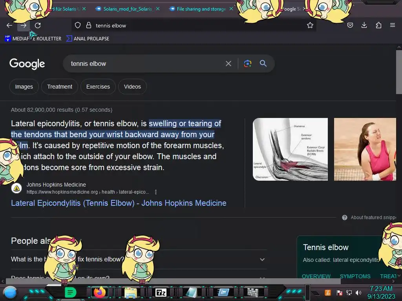Viewport: 402px width, 301px height.
Task: Click the Google search field with tennis elbow
Action: tap(146, 63)
